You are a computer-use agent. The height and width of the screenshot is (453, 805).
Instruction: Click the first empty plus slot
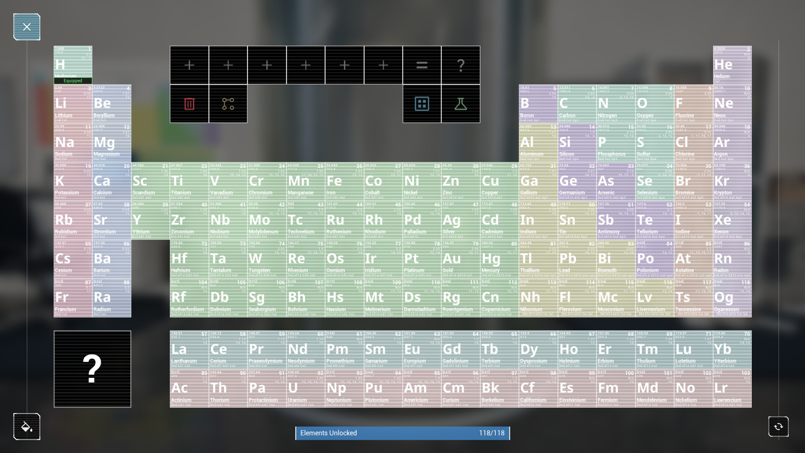coord(189,65)
